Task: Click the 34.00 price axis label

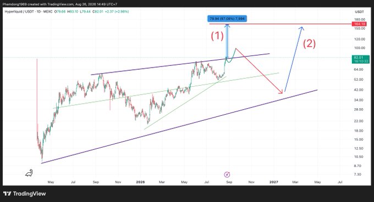Action: tap(359, 100)
